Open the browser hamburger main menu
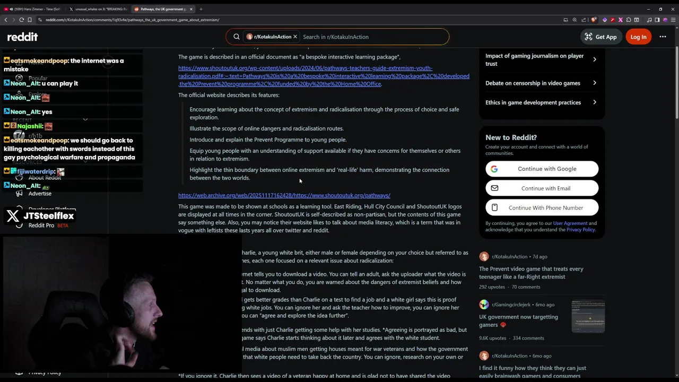Viewport: 679px width, 382px height. pyautogui.click(x=673, y=20)
